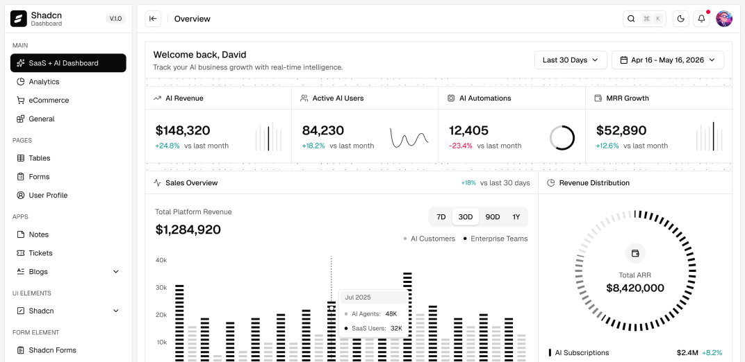This screenshot has width=745, height=362.
Task: Toggle Enterprise Teams legend series
Action: pos(495,239)
